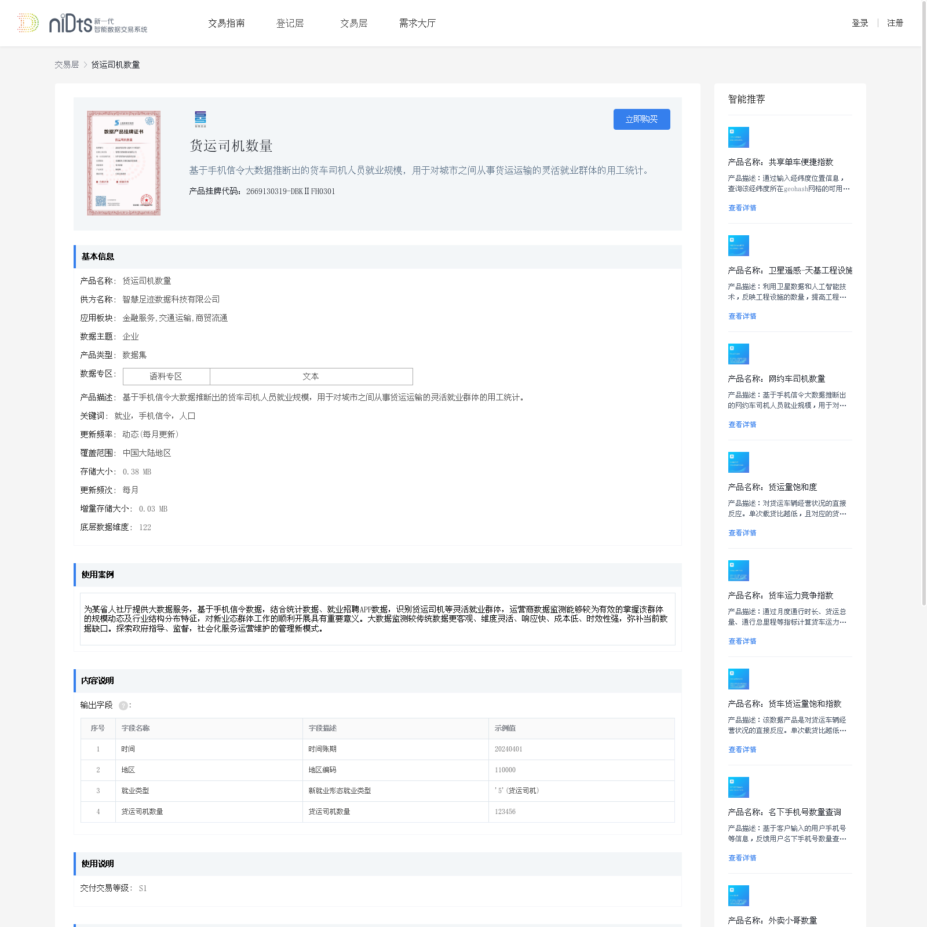Select the 语料专区 data zone cell
Image resolution: width=927 pixels, height=927 pixels.
coord(166,377)
